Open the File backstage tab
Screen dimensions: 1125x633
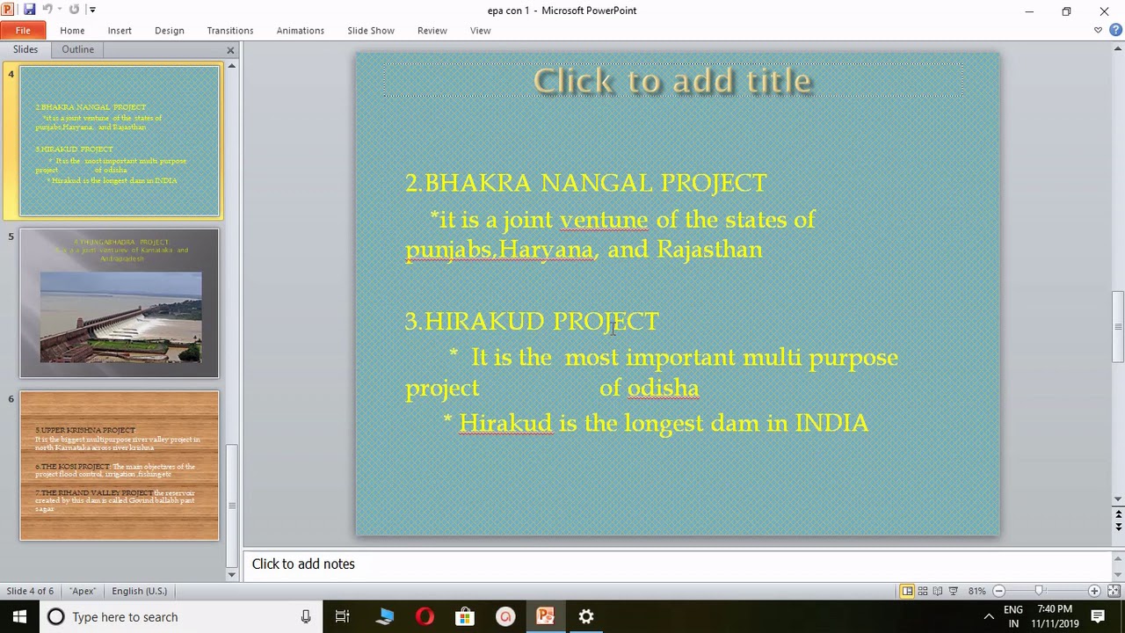tap(23, 31)
